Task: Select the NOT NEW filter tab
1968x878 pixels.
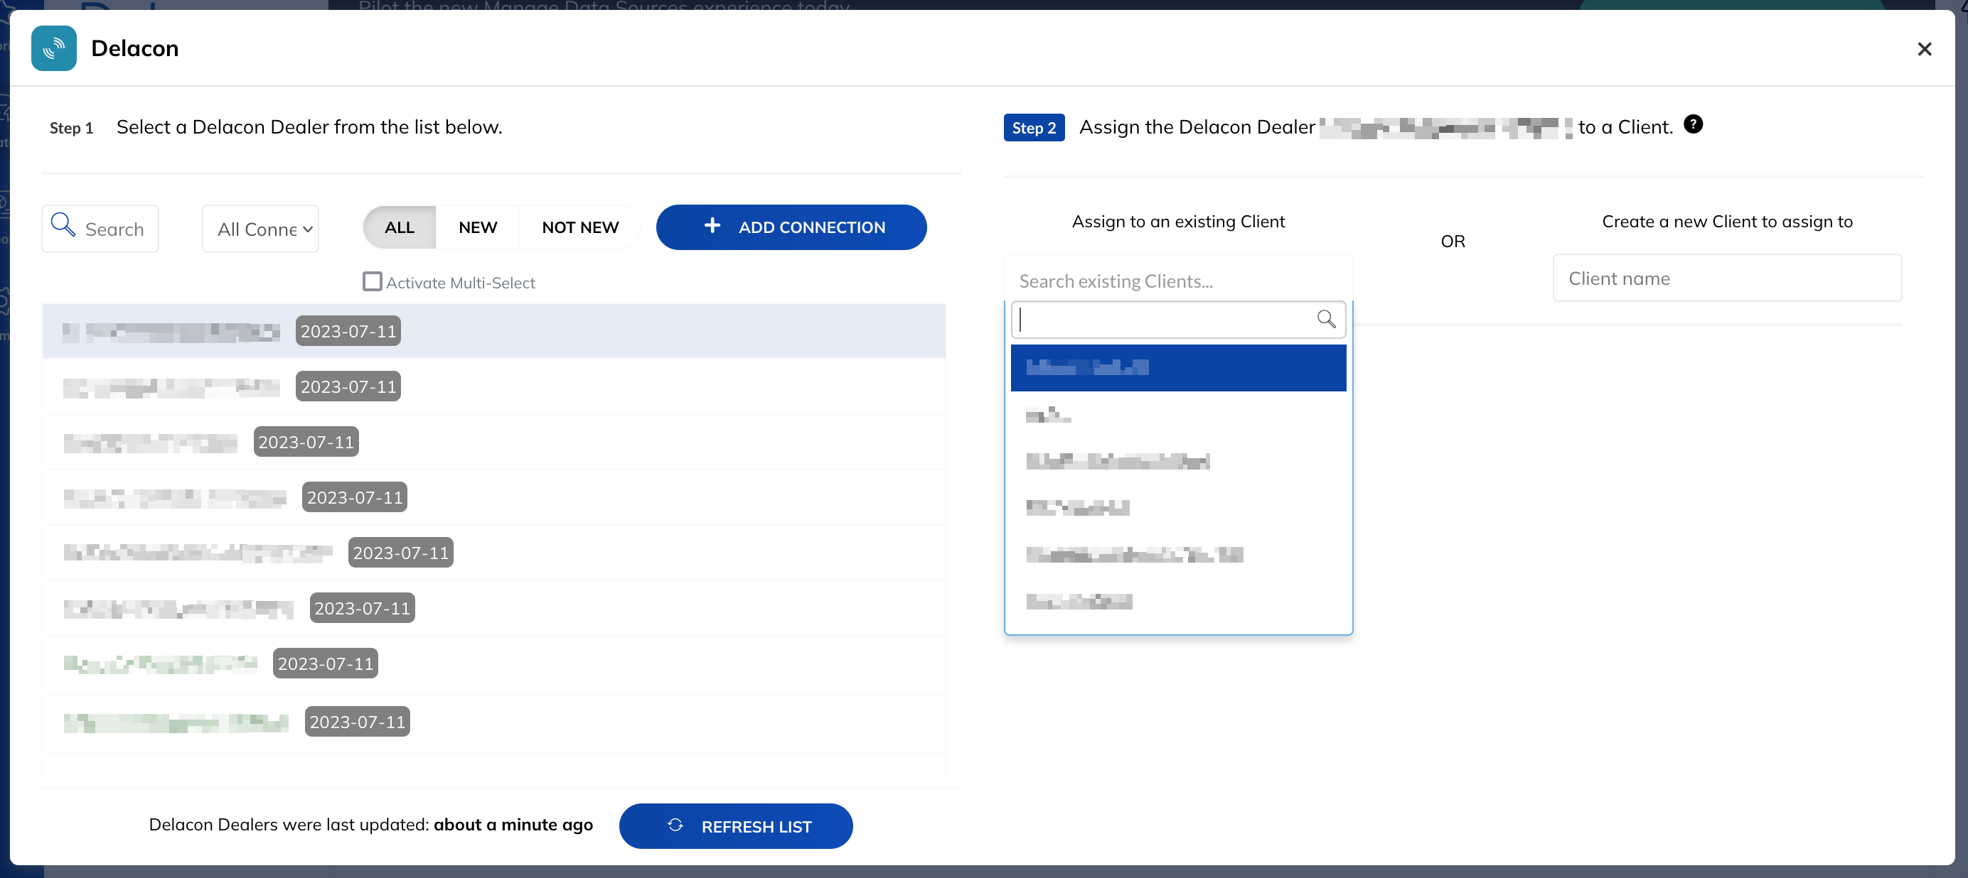Action: click(x=580, y=227)
